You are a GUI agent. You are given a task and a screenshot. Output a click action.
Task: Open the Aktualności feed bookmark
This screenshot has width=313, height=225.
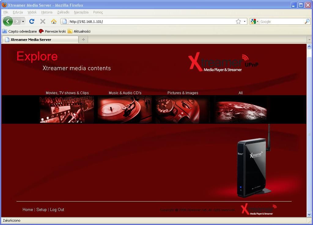pos(79,31)
